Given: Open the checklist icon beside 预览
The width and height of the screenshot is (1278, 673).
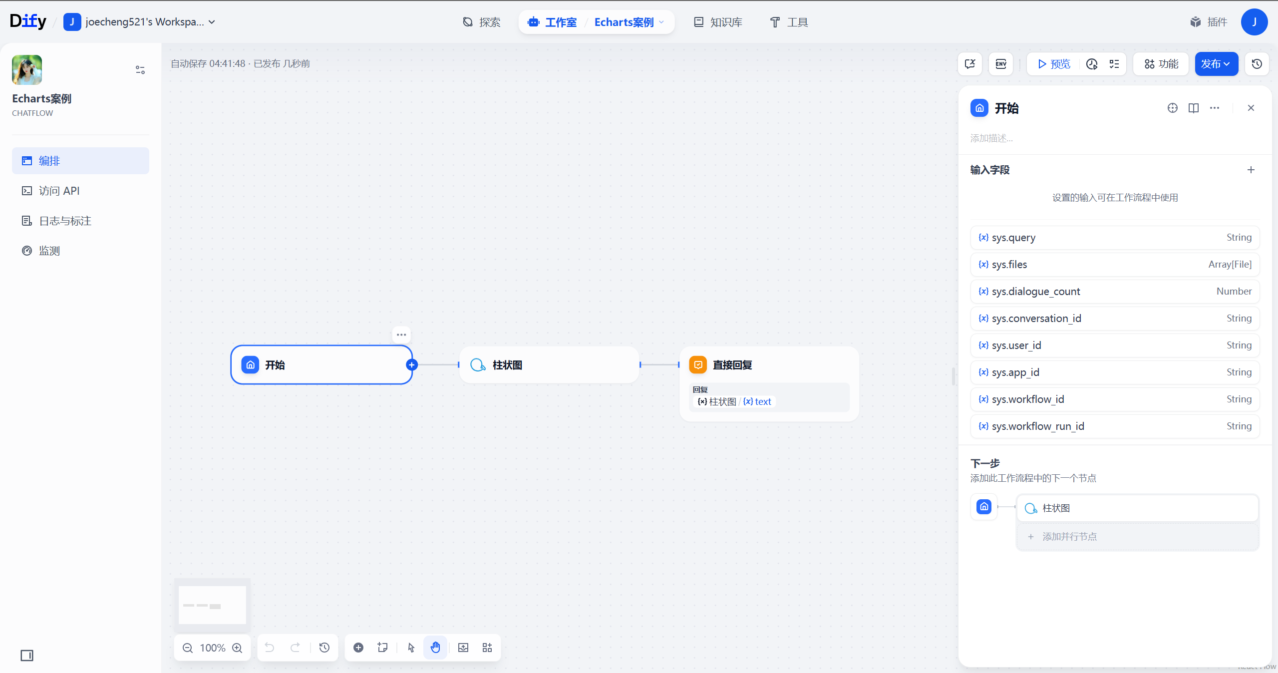Looking at the screenshot, I should 1114,64.
